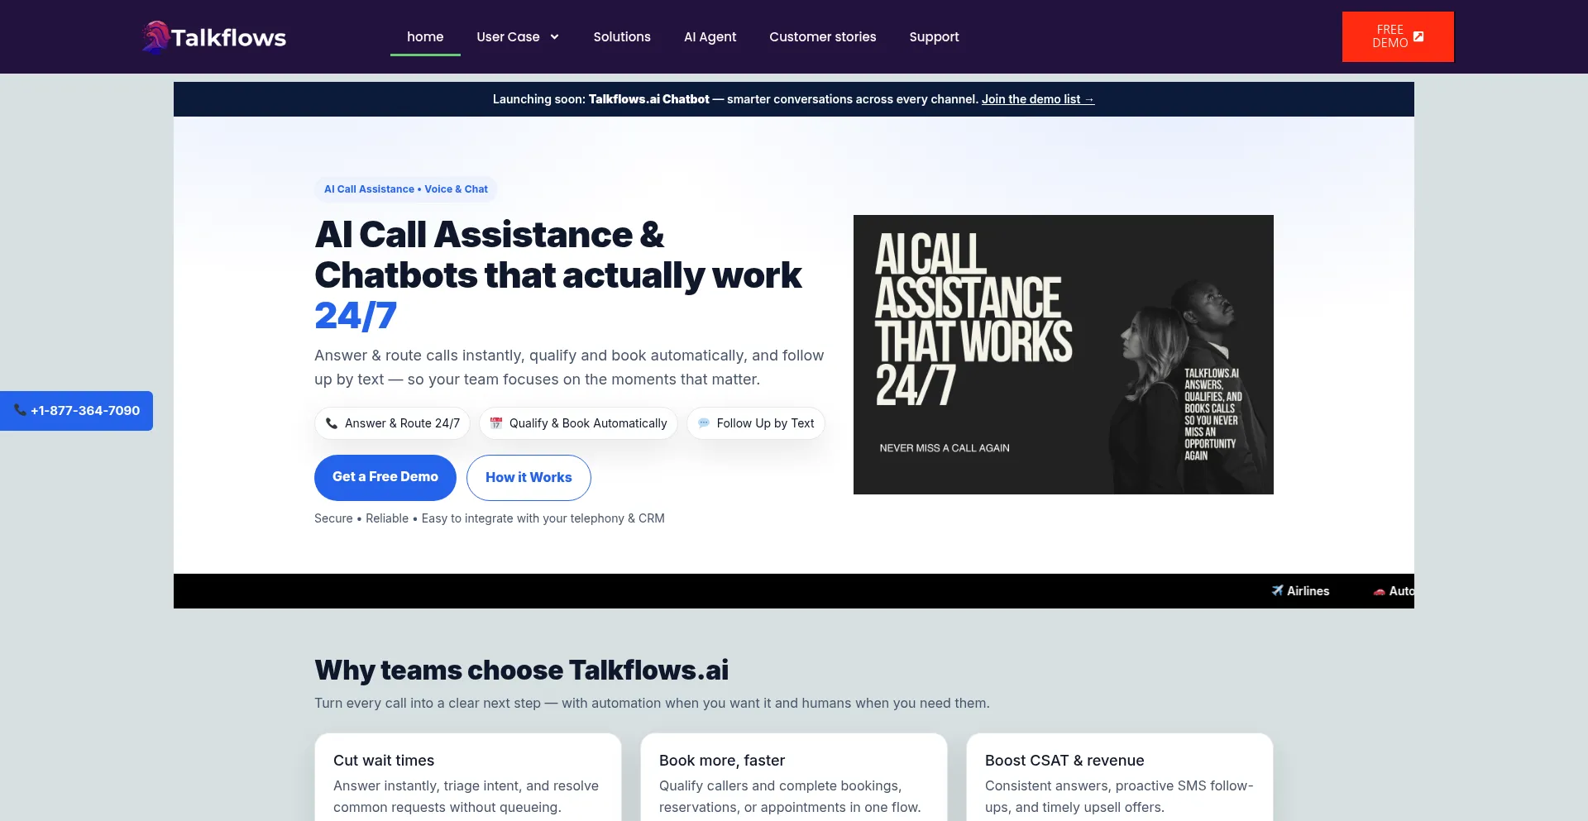Select the Boost CSAT & revenue card
This screenshot has height=821, width=1588.
click(1120, 777)
